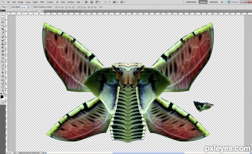
Task: Switch to the PAINTING workspace
Action: point(214,2)
